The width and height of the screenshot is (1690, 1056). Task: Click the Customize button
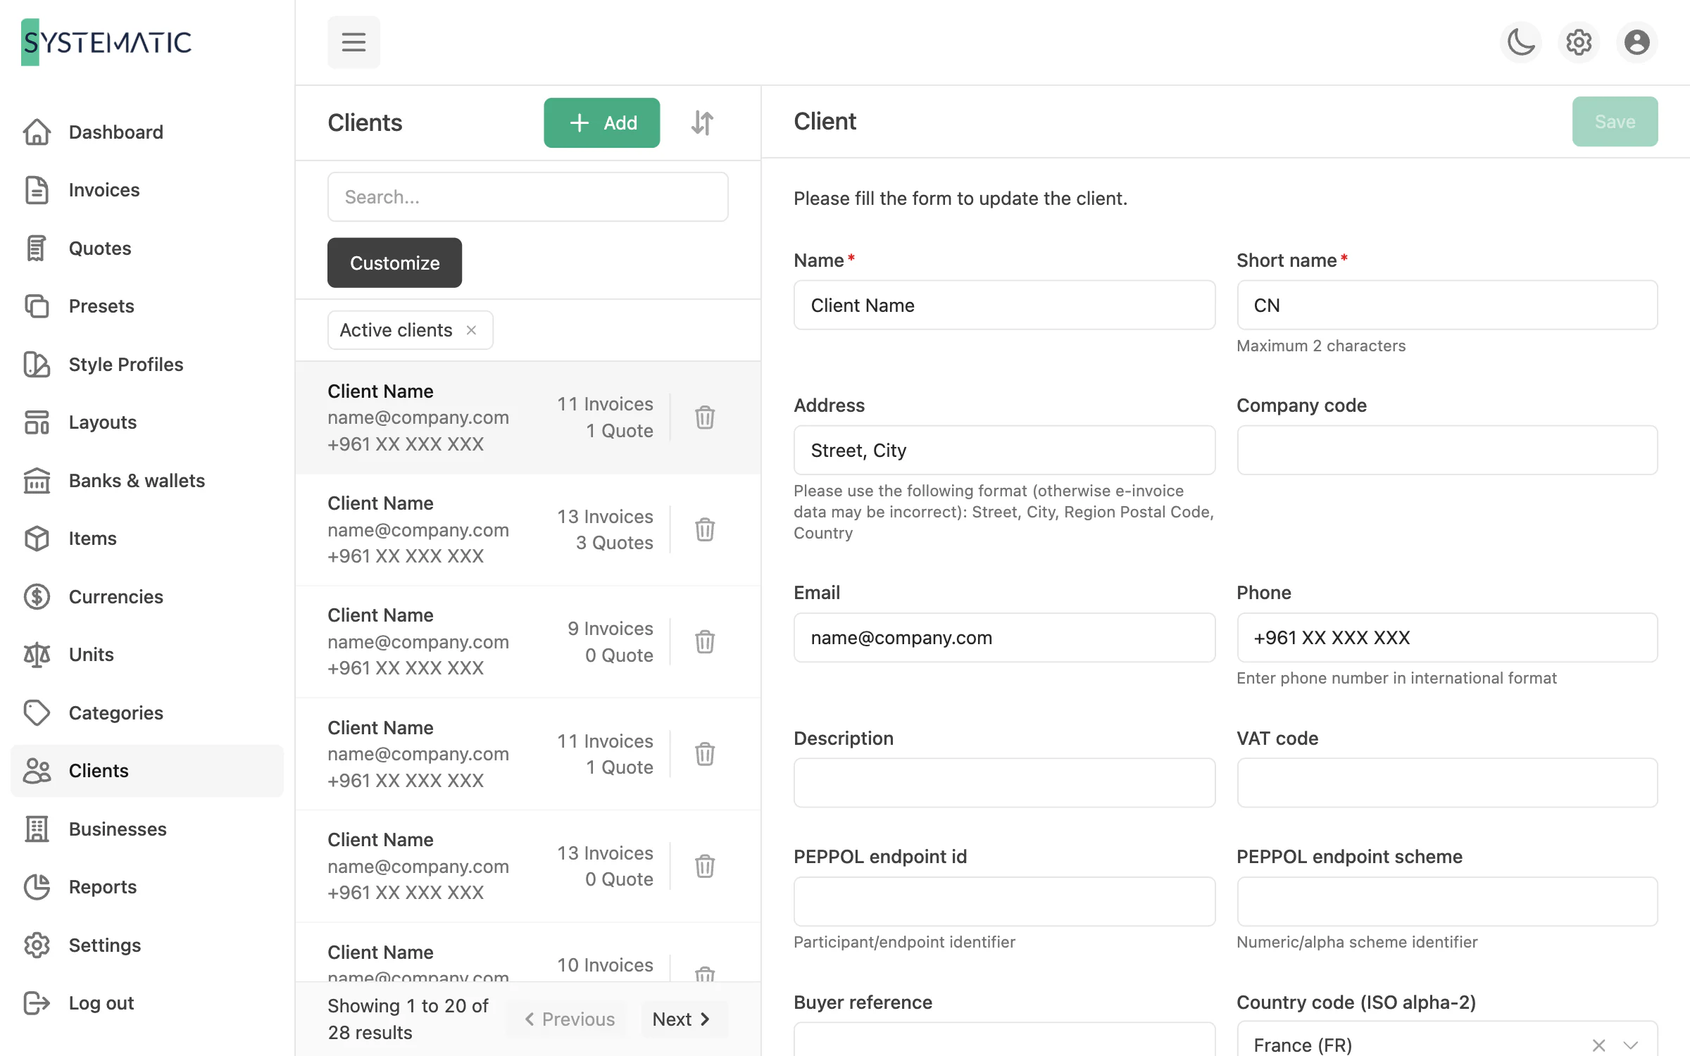394,263
